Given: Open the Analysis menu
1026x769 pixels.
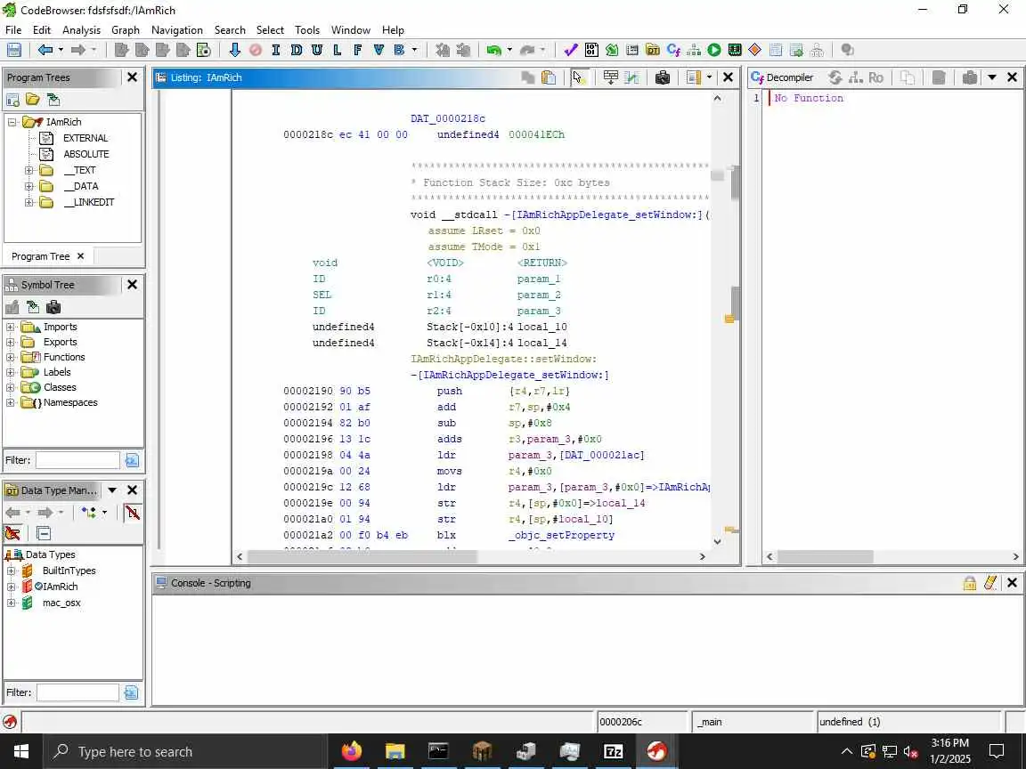Looking at the screenshot, I should pos(81,30).
